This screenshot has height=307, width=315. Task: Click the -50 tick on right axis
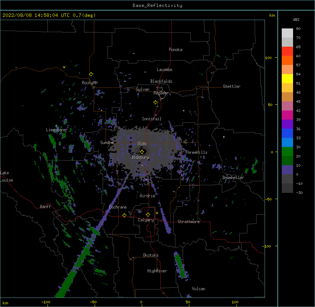point(268,199)
